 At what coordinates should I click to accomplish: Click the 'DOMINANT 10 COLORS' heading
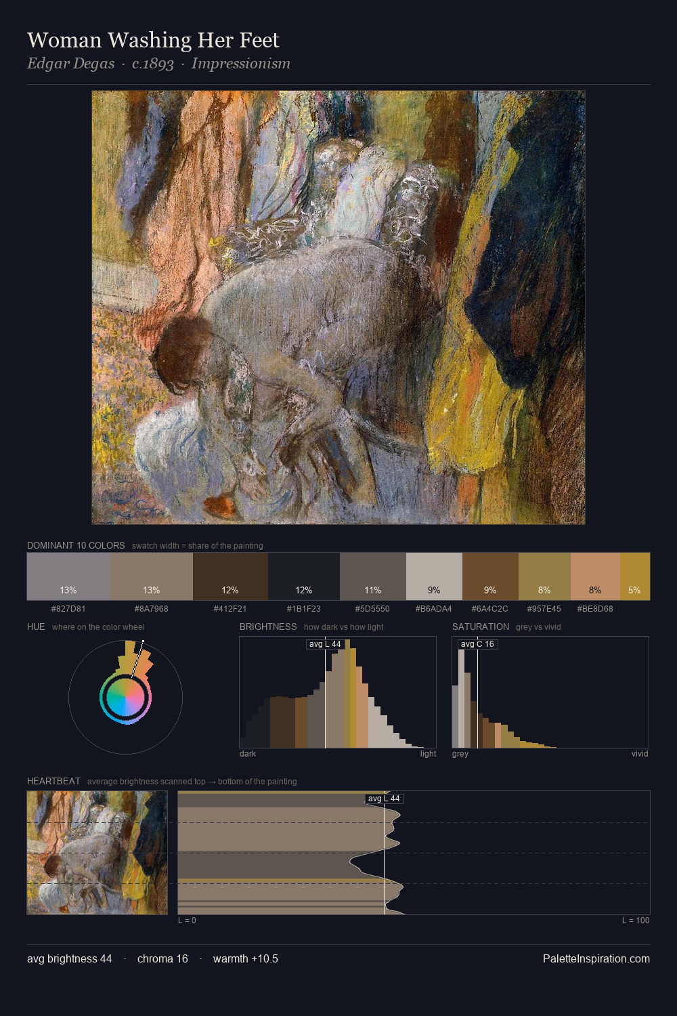tap(76, 545)
